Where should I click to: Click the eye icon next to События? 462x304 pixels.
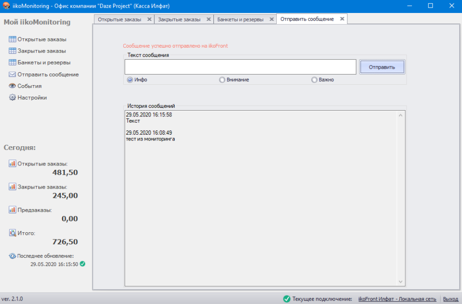pos(13,86)
